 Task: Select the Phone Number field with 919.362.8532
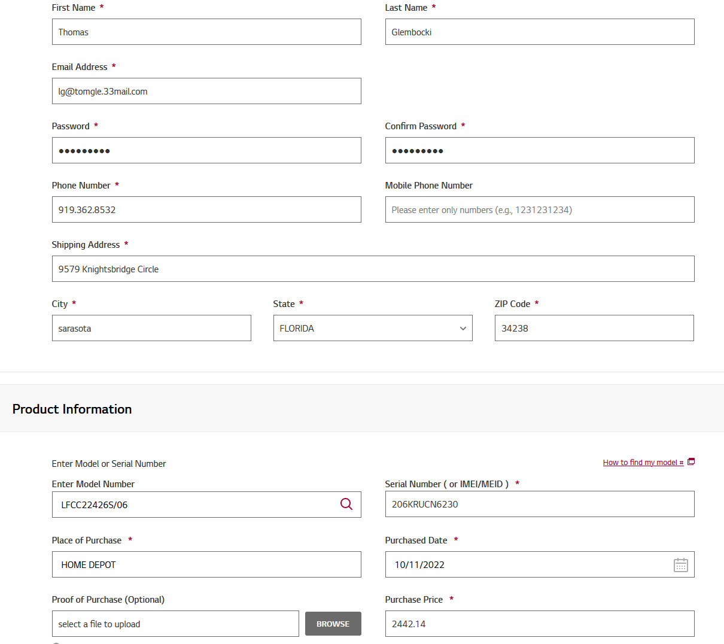click(206, 209)
